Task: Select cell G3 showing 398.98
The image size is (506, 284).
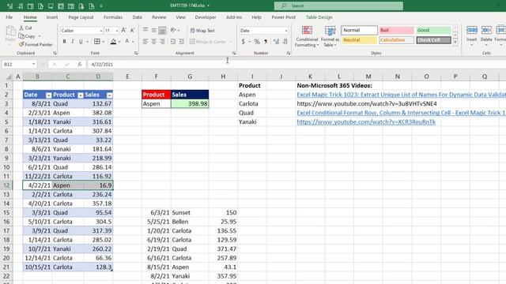Action: point(190,103)
